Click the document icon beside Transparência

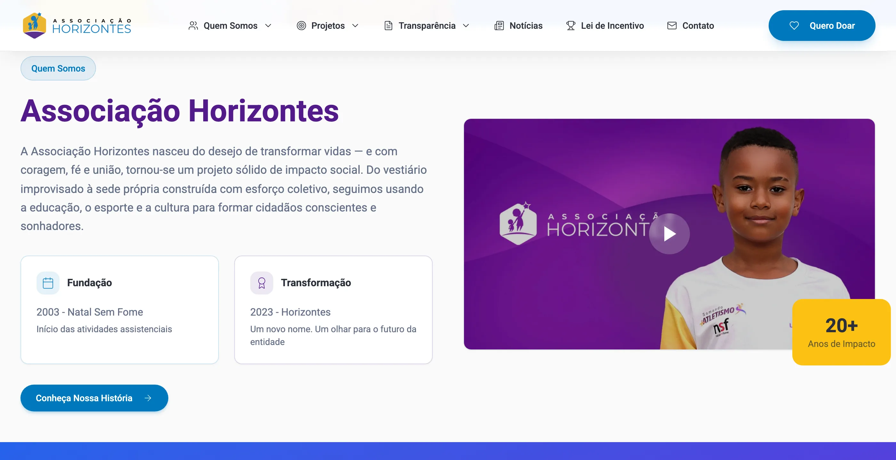coord(388,26)
